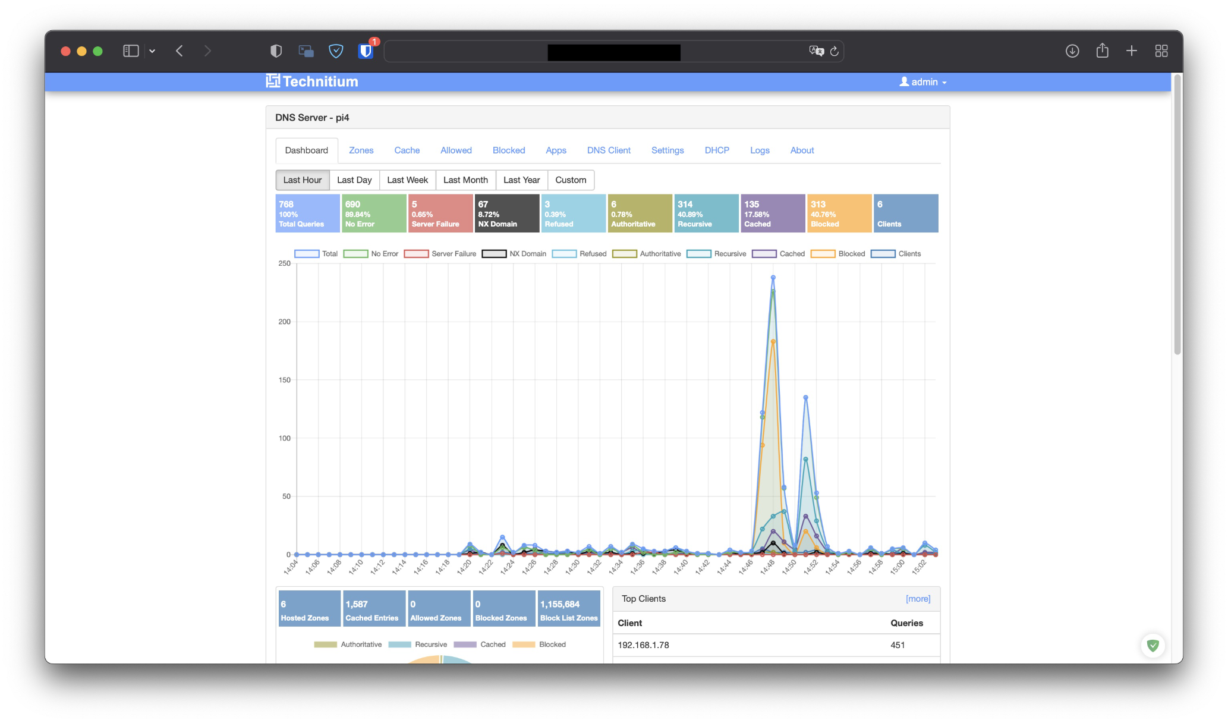The height and width of the screenshot is (723, 1228).
Task: Open the admin user dropdown
Action: [924, 82]
